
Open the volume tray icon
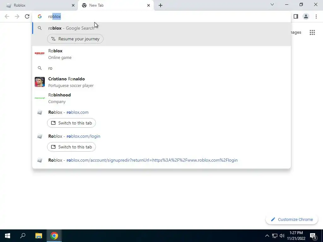282,236
